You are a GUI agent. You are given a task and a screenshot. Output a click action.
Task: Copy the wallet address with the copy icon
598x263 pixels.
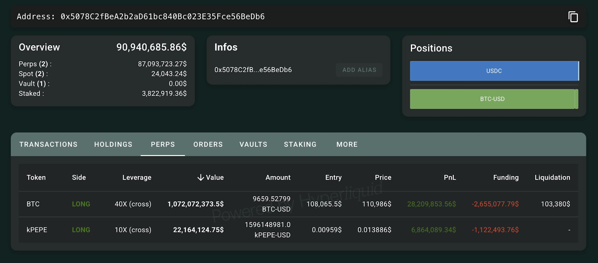573,17
